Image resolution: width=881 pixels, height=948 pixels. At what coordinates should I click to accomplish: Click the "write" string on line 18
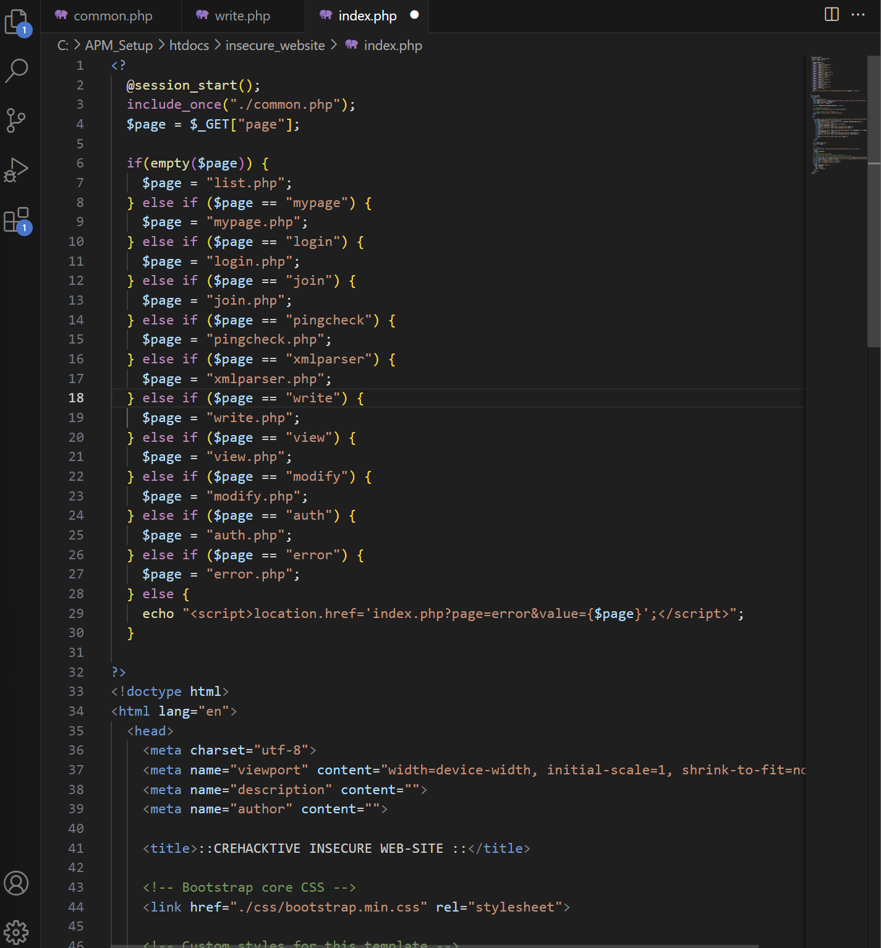coord(312,398)
